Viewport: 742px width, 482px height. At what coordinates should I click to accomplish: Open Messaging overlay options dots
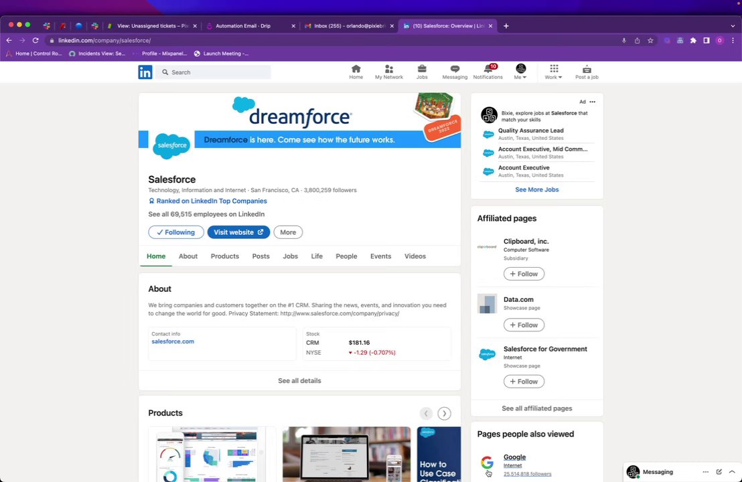[706, 471]
